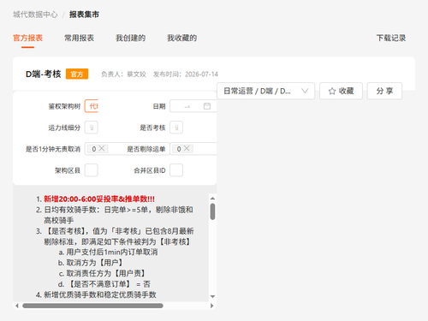Click the horizontal scrollbar thumb

click(92, 306)
